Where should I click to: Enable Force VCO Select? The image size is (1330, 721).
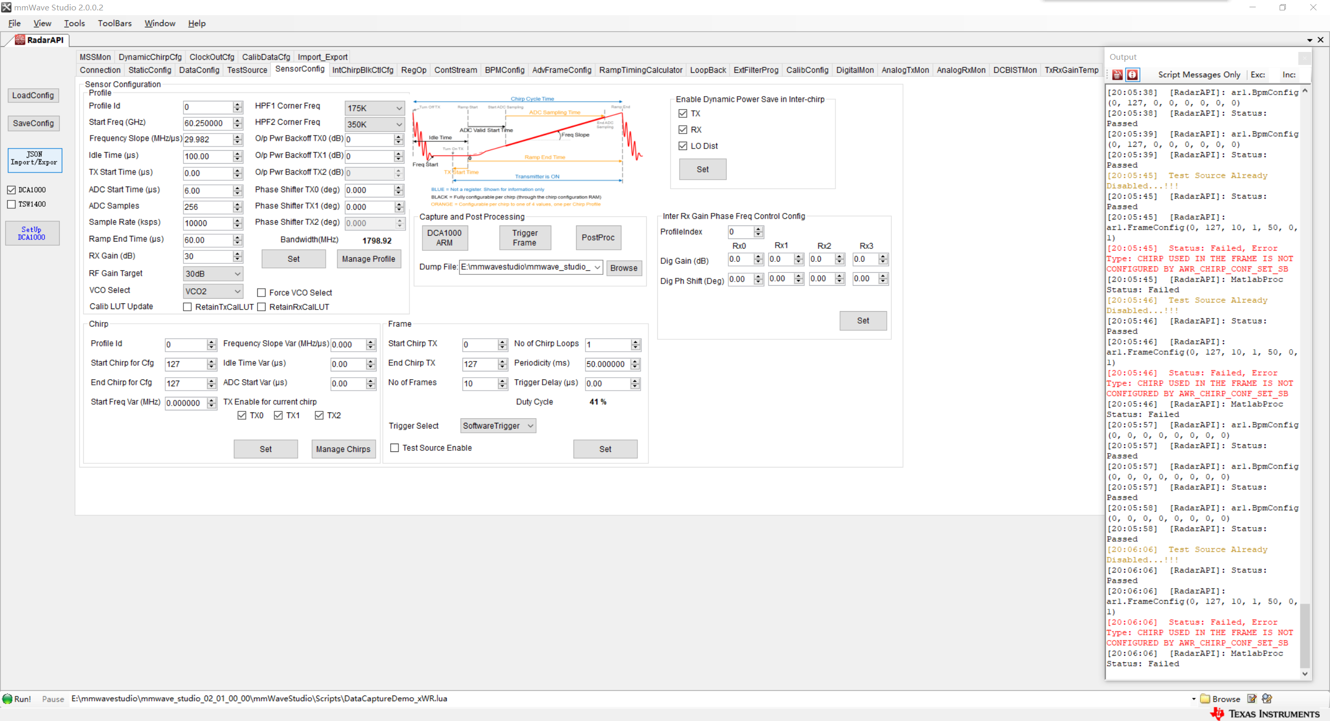261,292
